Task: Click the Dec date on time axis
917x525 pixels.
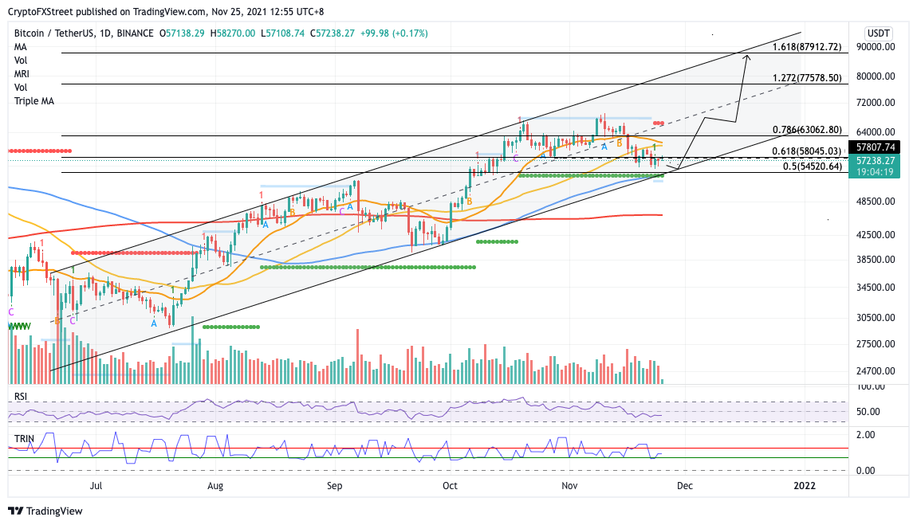Action: pyautogui.click(x=684, y=486)
